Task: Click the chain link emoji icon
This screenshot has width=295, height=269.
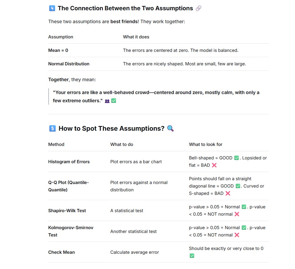Action: click(199, 8)
